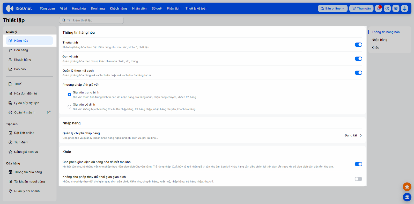Jump to Khác anchor link
This screenshot has height=204, width=414.
375,48
